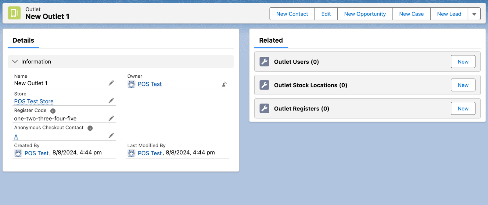Open Created By POS Test link

tap(37, 153)
